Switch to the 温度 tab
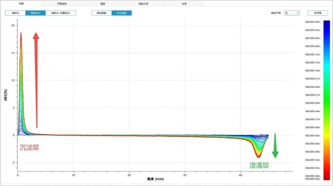The height and width of the screenshot is (186, 333). pyautogui.click(x=102, y=3)
